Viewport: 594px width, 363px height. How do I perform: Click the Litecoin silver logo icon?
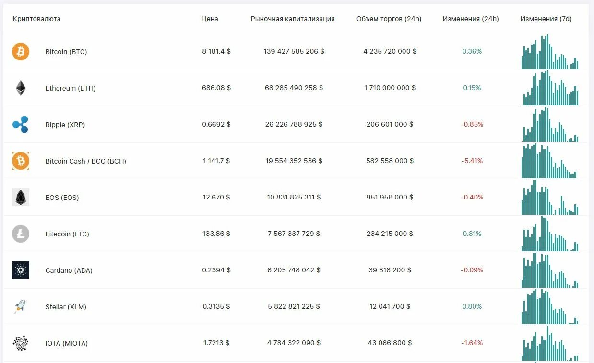[x=21, y=234]
